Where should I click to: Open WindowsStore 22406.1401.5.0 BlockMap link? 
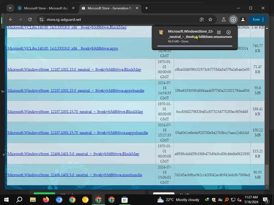pyautogui.click(x=73, y=154)
